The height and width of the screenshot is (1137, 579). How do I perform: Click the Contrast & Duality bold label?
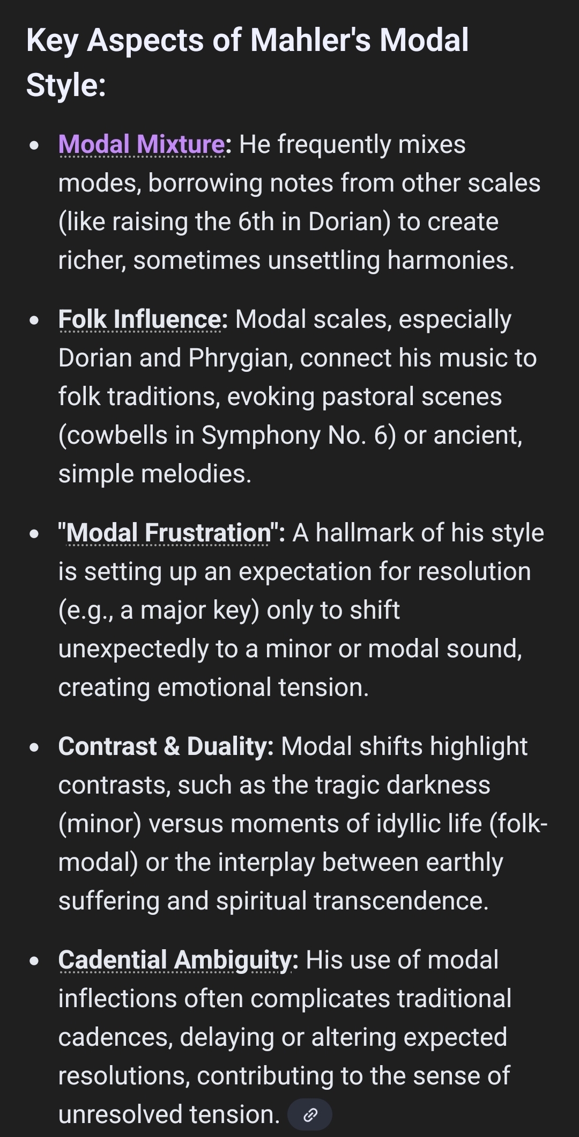click(165, 746)
